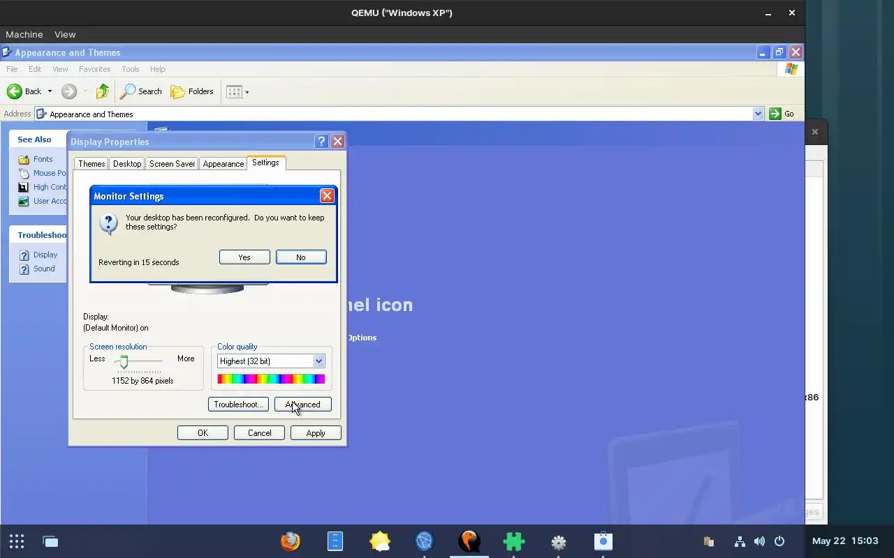Click the blue globe browser taskbar icon
Screen dimensions: 894x558
click(425, 541)
